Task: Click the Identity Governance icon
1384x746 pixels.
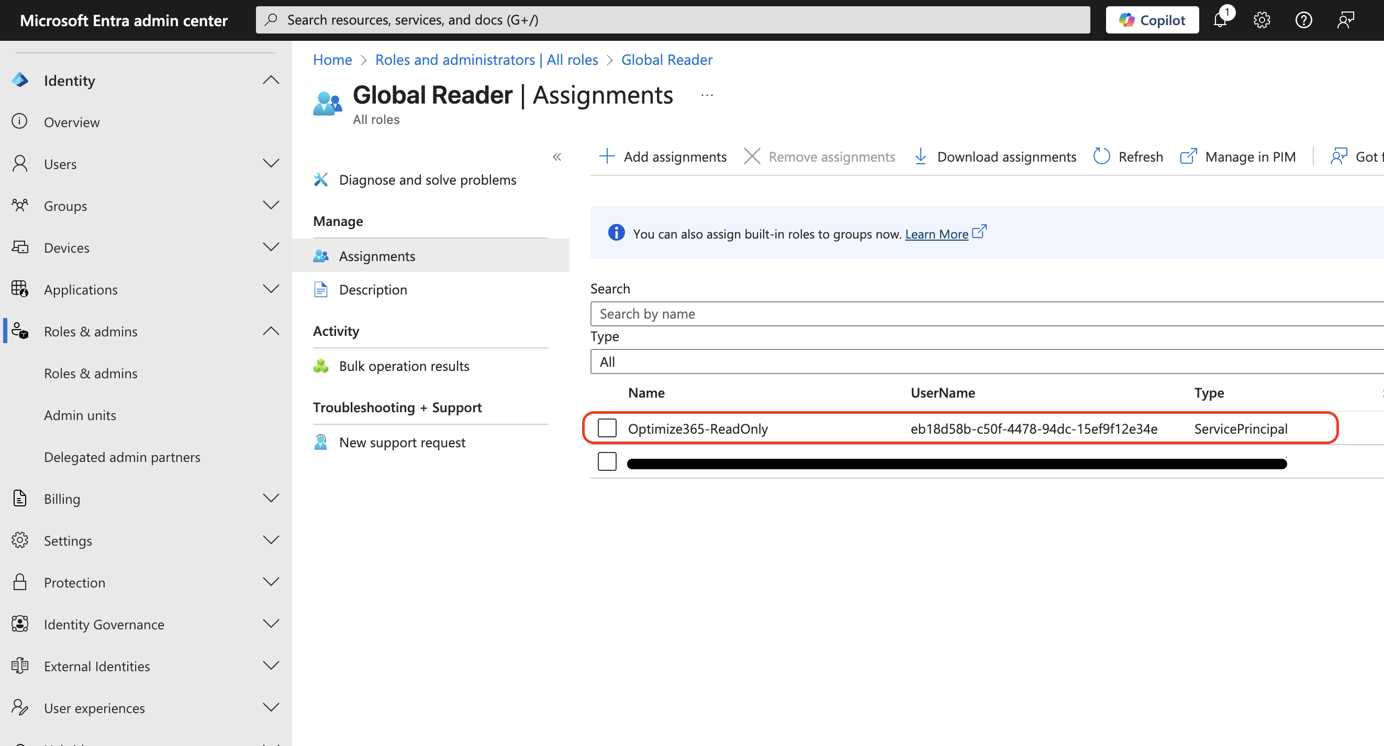Action: tap(20, 624)
